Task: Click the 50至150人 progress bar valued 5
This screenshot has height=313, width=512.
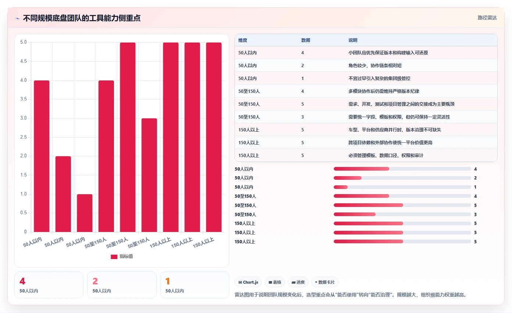Action: (x=402, y=205)
